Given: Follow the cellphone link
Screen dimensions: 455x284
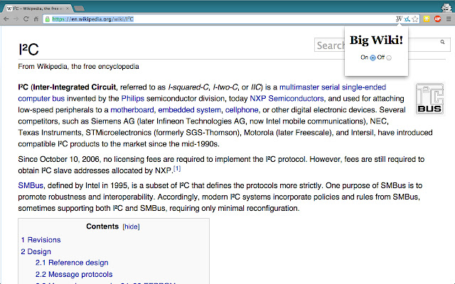Looking at the screenshot, I should tap(242, 110).
